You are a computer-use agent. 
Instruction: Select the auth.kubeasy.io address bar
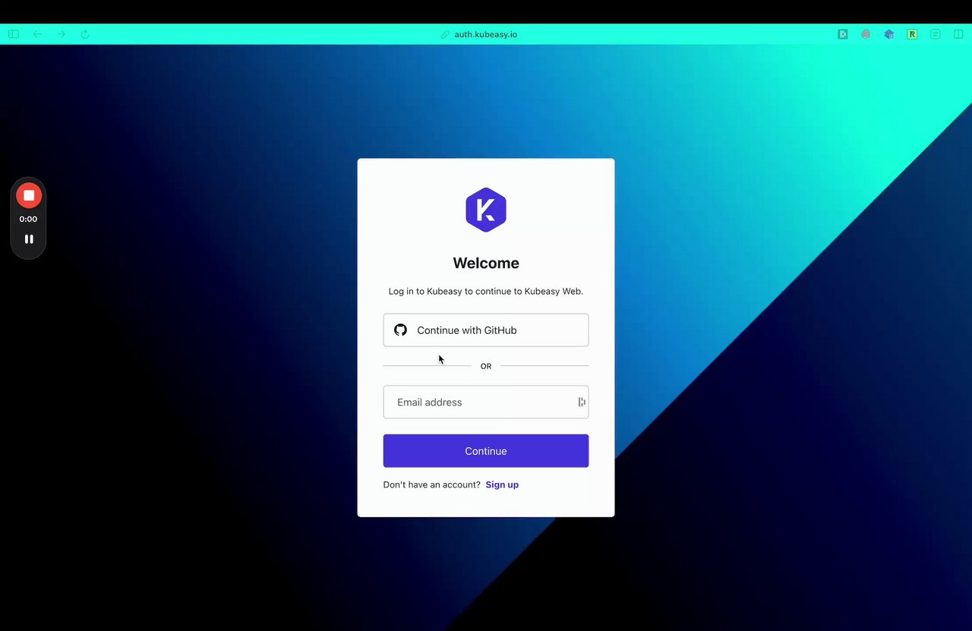pyautogui.click(x=486, y=35)
